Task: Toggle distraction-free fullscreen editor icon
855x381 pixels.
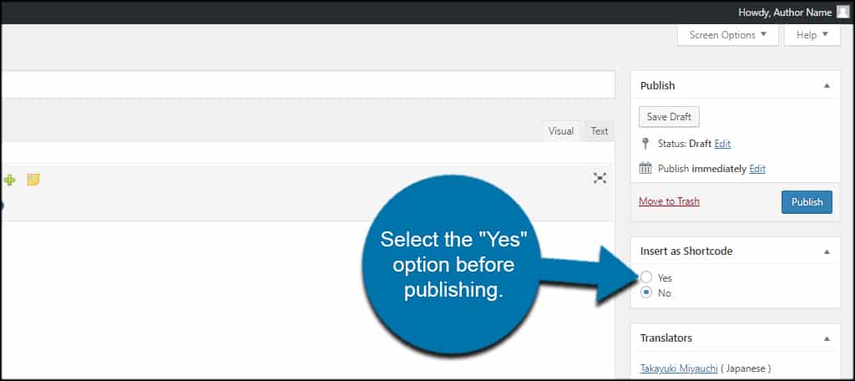Action: click(600, 178)
